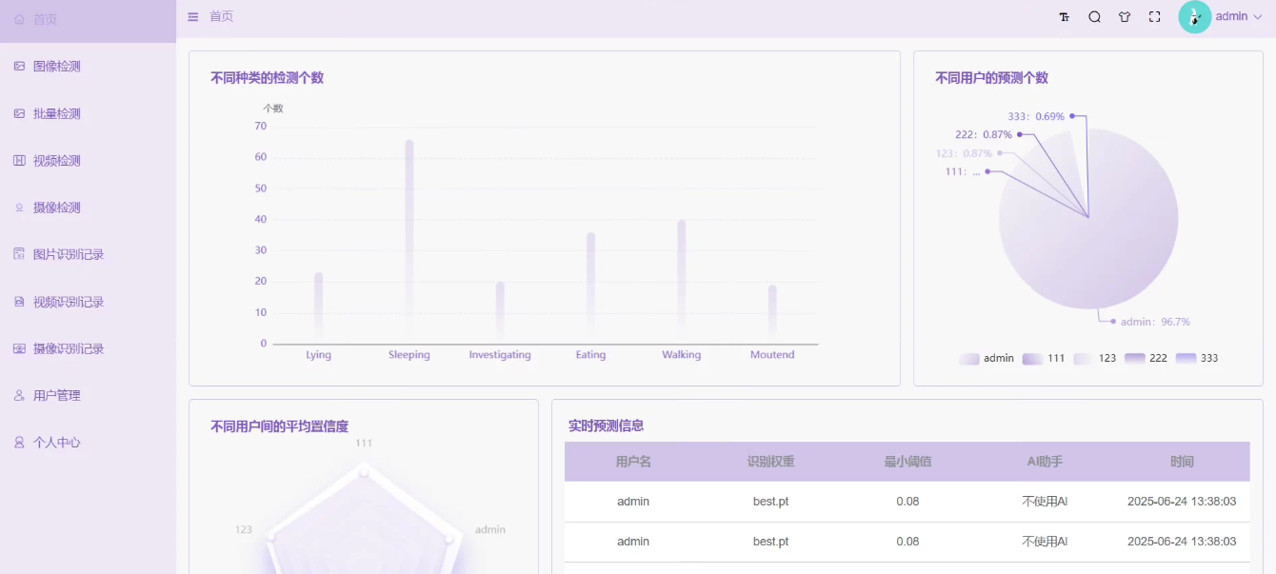Click the 用户管理 person icon
This screenshot has width=1276, height=574.
click(x=19, y=395)
